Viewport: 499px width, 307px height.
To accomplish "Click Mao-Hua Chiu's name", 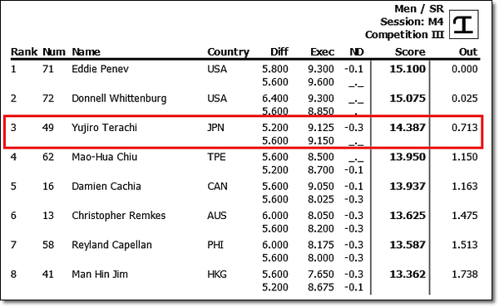I will pyautogui.click(x=105, y=157).
